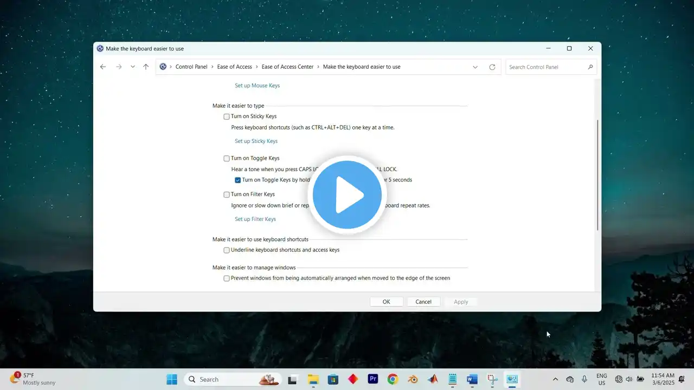The width and height of the screenshot is (694, 390).
Task: Open Notepad from the taskbar
Action: pyautogui.click(x=452, y=379)
